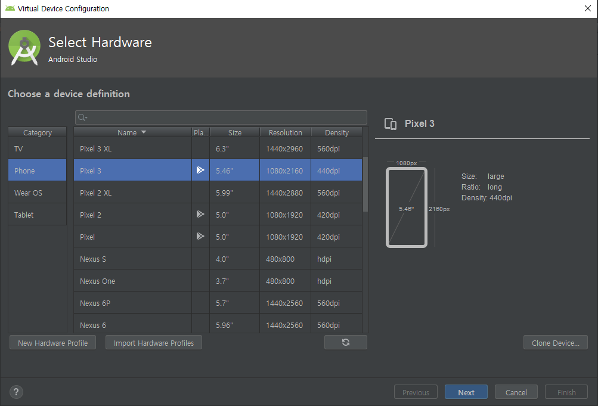Screen dimensions: 598x406
Task: Click the refresh icon button below device table
Action: click(346, 342)
